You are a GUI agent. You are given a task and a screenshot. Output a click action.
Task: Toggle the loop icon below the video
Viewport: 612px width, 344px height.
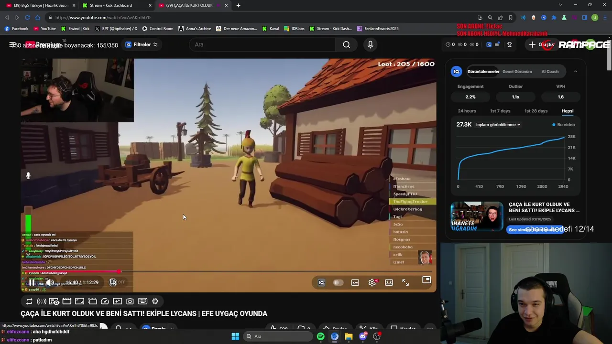click(x=29, y=301)
